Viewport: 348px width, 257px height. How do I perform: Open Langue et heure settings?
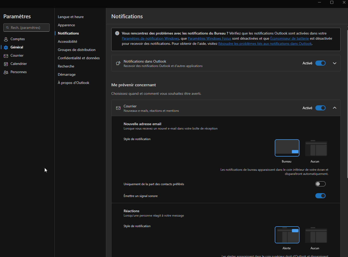tap(71, 17)
